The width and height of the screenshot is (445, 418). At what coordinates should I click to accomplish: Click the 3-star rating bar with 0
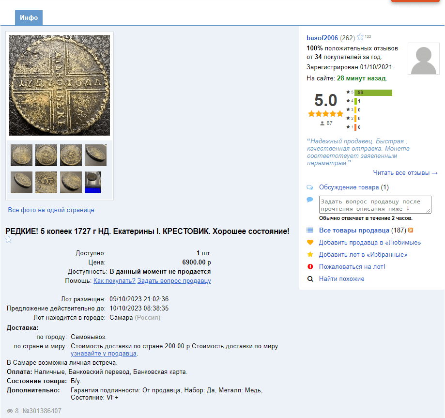[355, 110]
